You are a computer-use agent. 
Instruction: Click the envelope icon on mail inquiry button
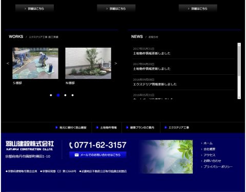pyautogui.click(x=76, y=155)
